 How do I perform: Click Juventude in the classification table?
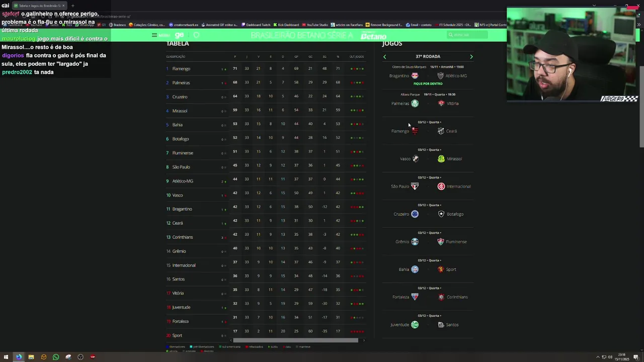click(181, 307)
